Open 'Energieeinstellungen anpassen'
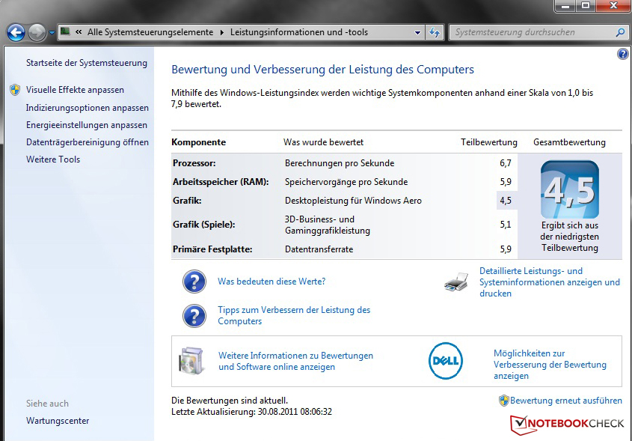The height and width of the screenshot is (441, 632). pyautogui.click(x=87, y=125)
